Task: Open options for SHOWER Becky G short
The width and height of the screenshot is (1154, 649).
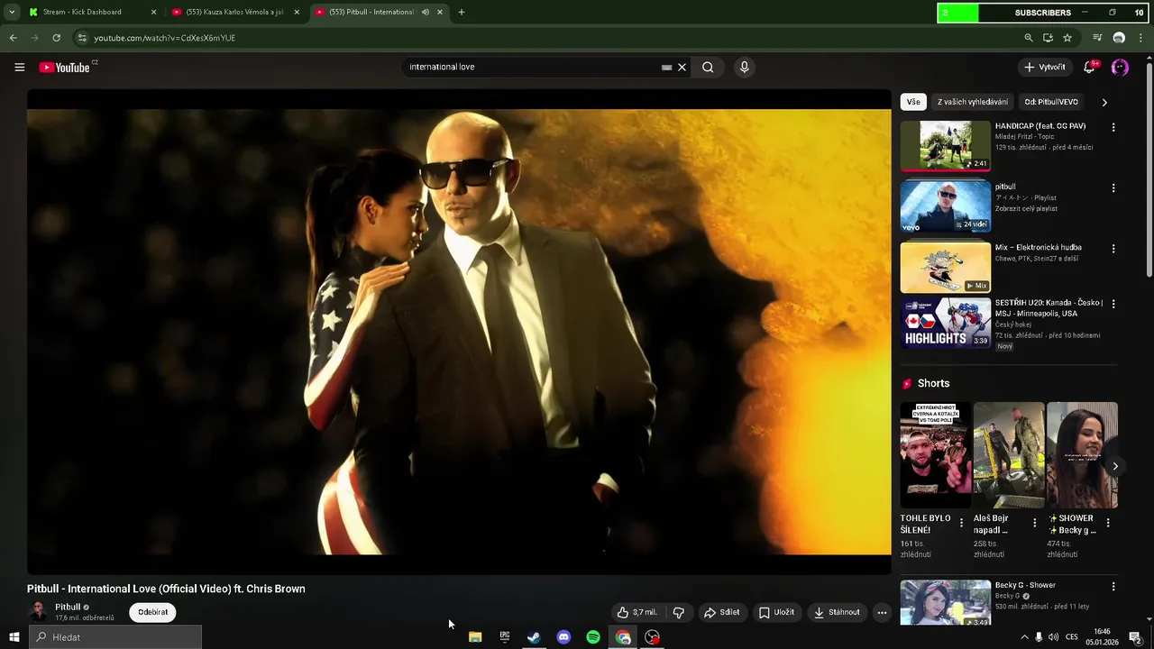Action: pos(1108,523)
